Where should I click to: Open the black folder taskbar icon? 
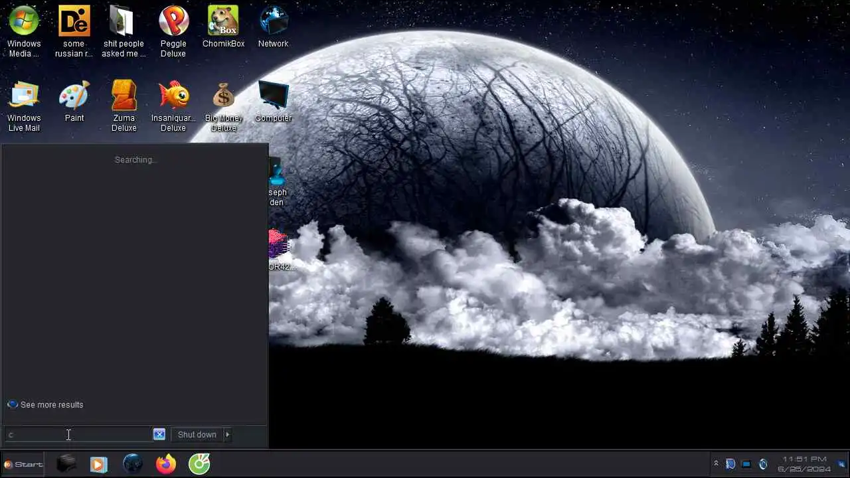click(66, 464)
